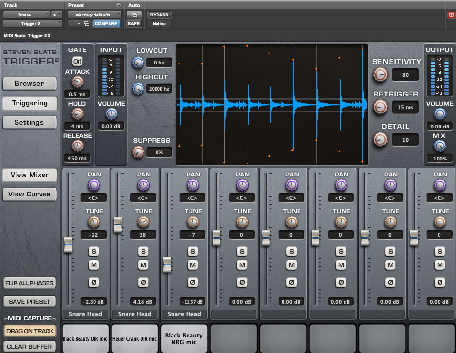Switch to the Browser tab
This screenshot has height=353, width=456.
click(x=29, y=83)
